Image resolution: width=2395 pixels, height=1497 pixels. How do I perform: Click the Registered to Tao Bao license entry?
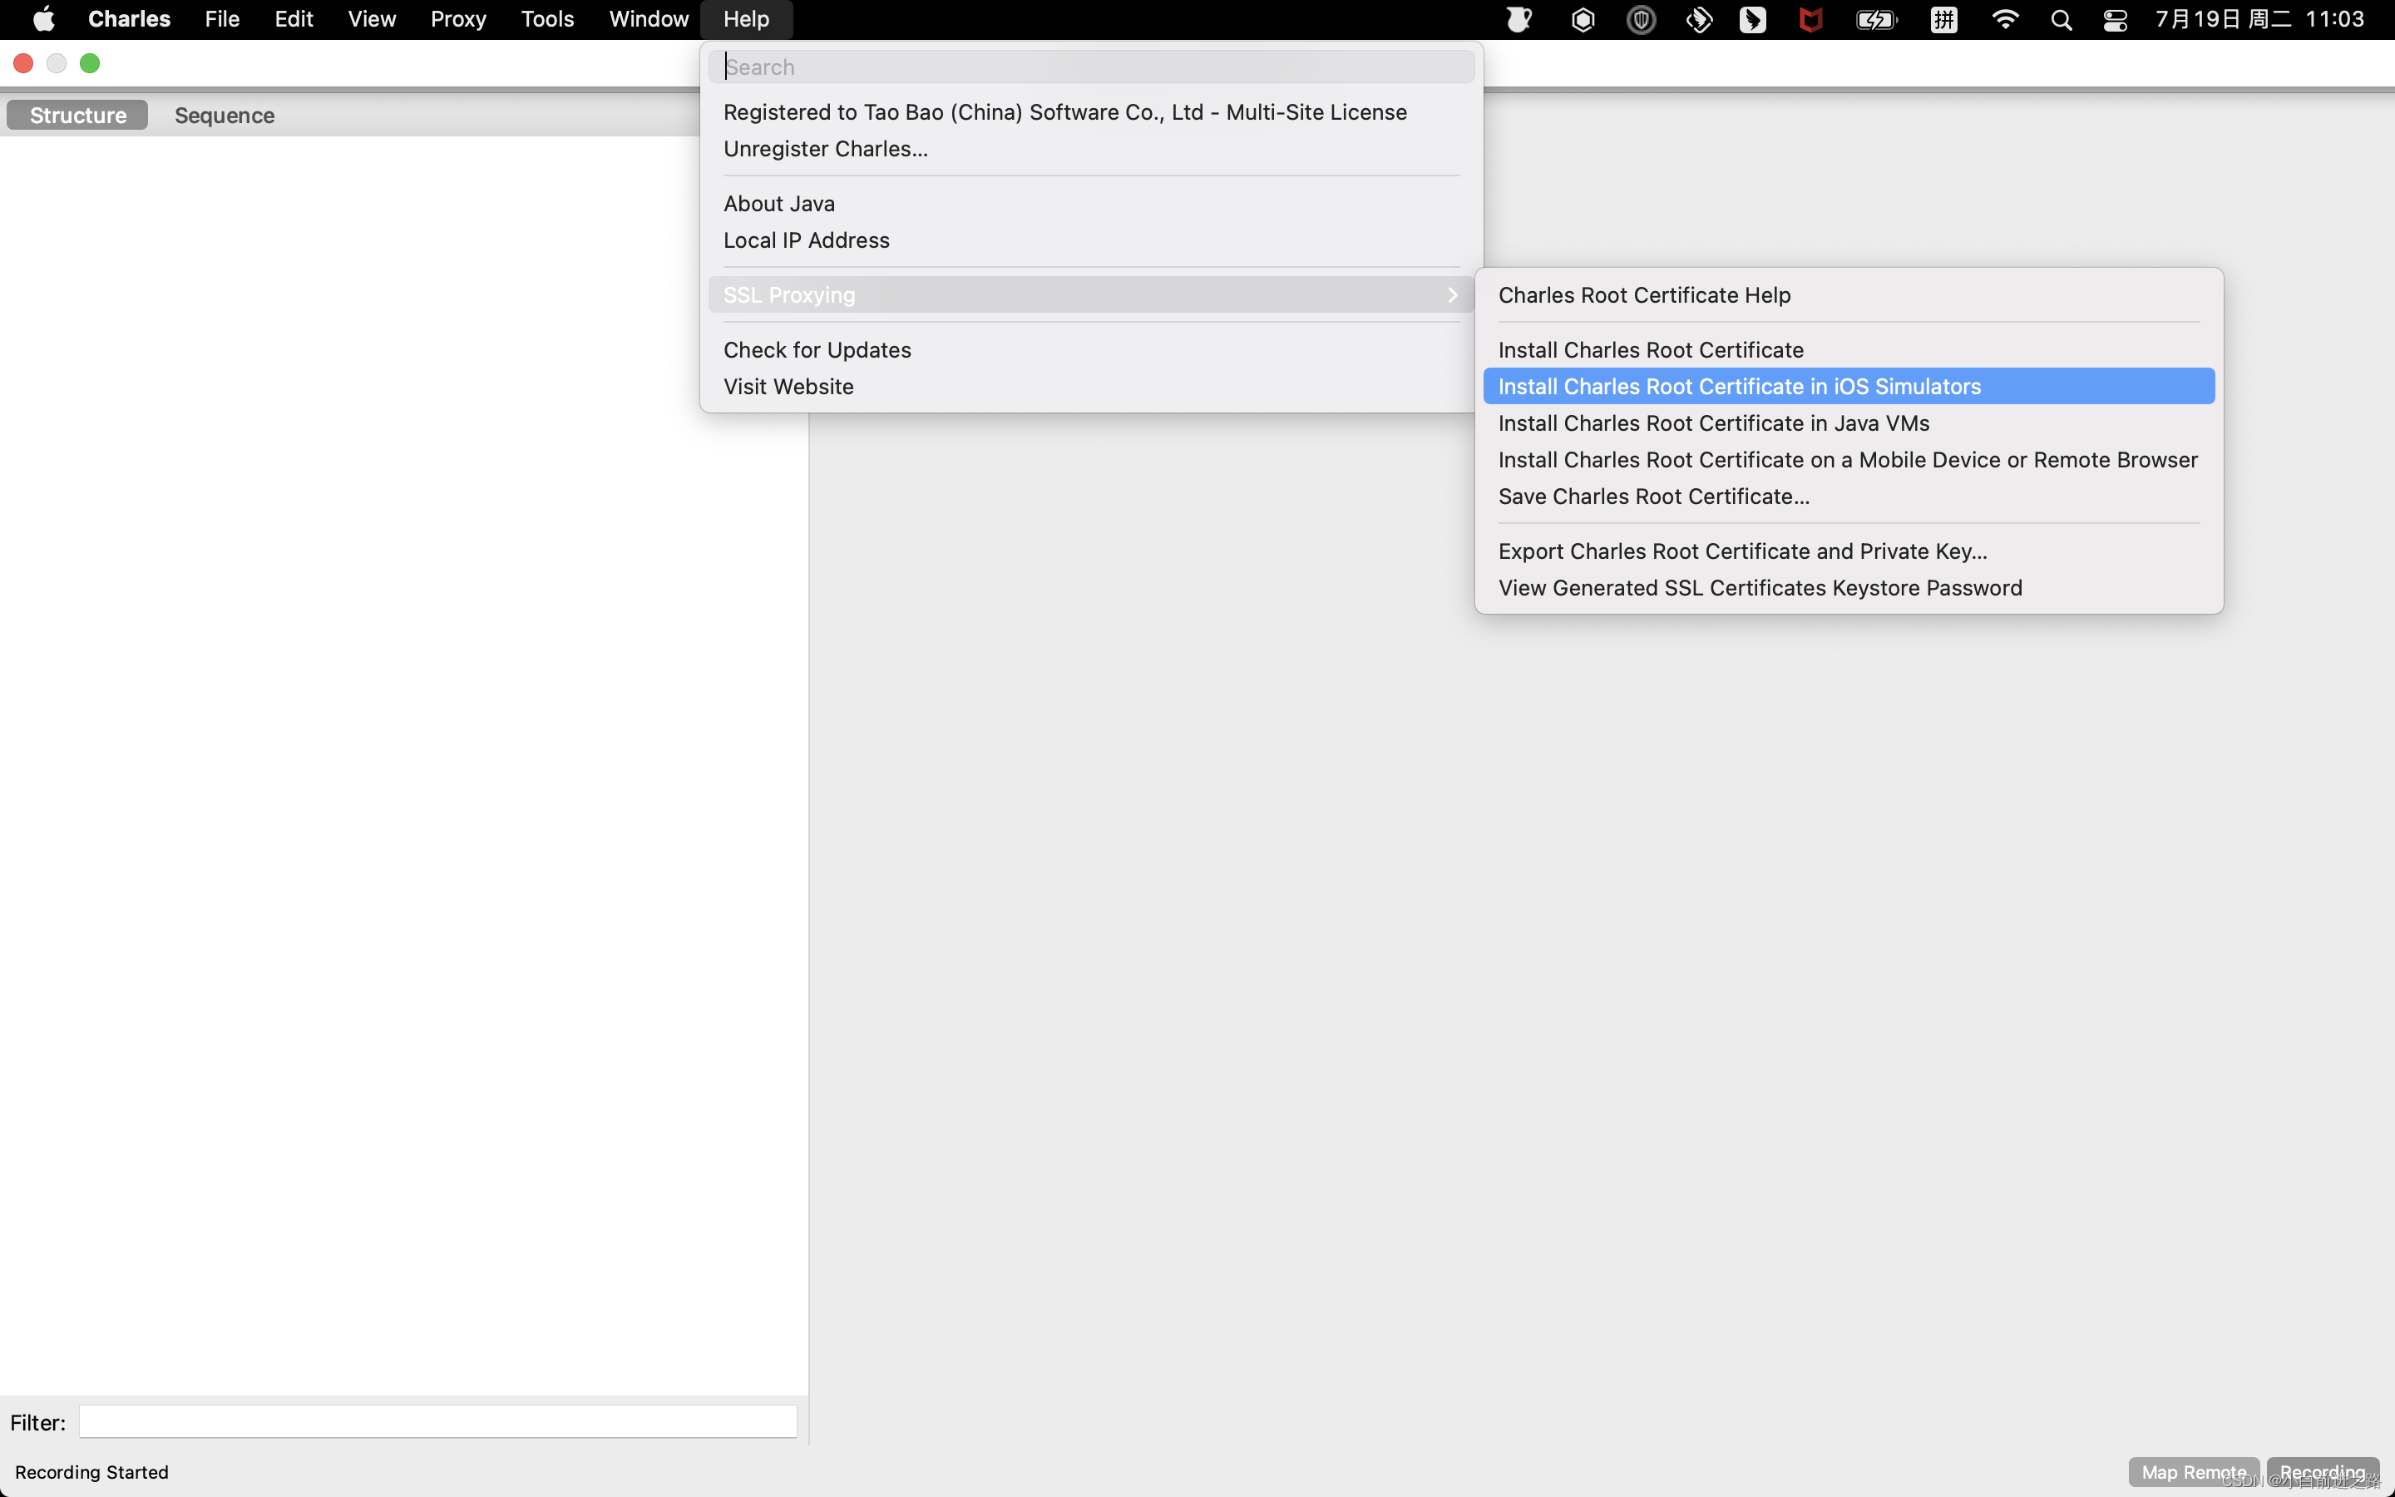1092,112
